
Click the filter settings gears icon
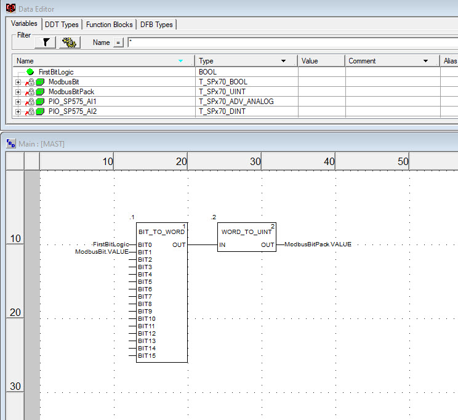[x=70, y=42]
